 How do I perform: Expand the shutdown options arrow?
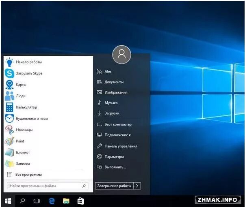click(137, 186)
